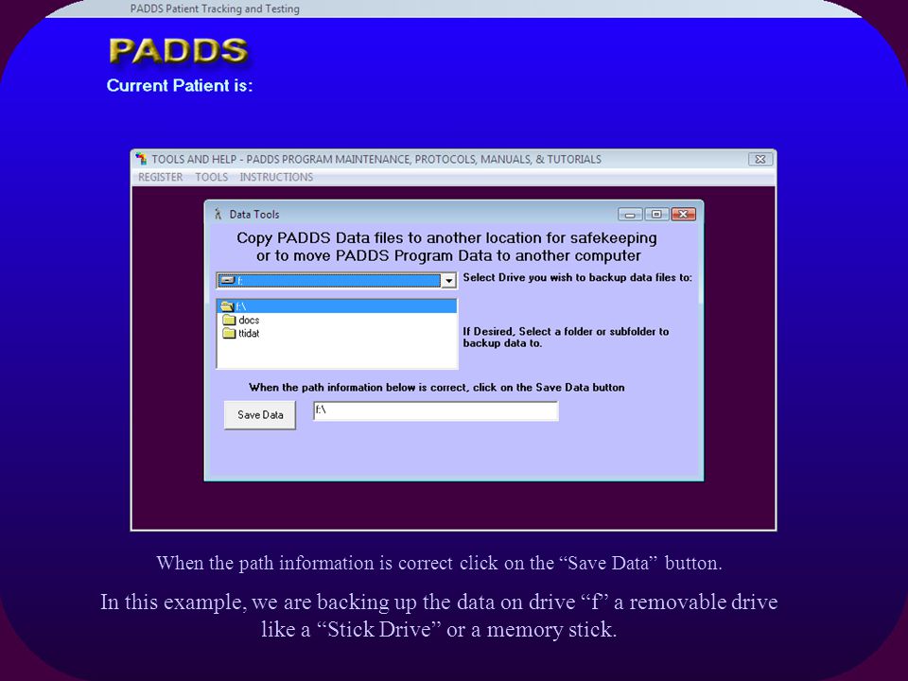Viewport: 908px width, 681px height.
Task: Click the docs folder icon
Action: [x=229, y=321]
